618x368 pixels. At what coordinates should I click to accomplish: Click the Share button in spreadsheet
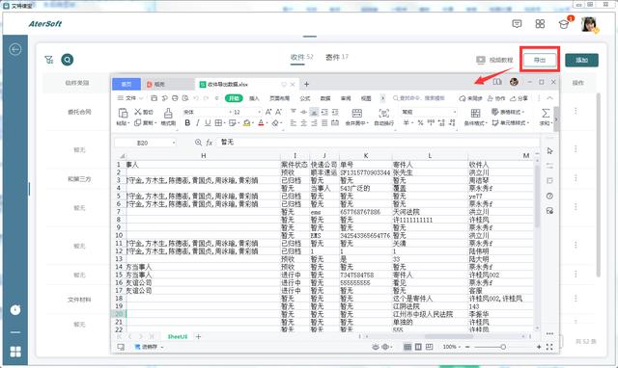519,98
